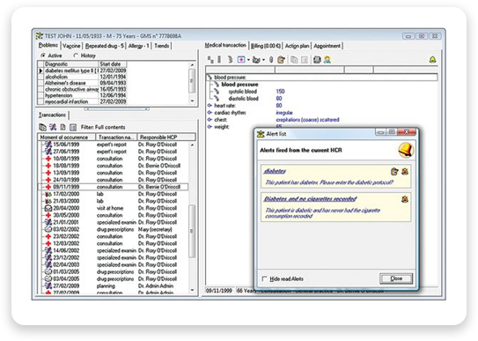Image resolution: width=478 pixels, height=341 pixels.
Task: Select the 03/02/2002 drug prescriptions row
Action: tap(113, 229)
